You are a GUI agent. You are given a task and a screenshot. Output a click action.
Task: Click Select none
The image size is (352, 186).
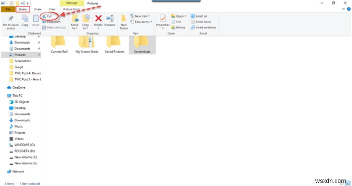201,22
